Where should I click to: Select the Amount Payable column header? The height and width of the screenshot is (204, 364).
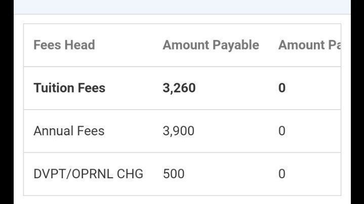coord(211,45)
